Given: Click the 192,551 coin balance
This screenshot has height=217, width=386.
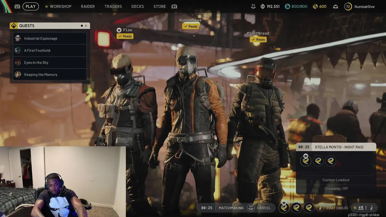Looking at the screenshot, I should [273, 6].
